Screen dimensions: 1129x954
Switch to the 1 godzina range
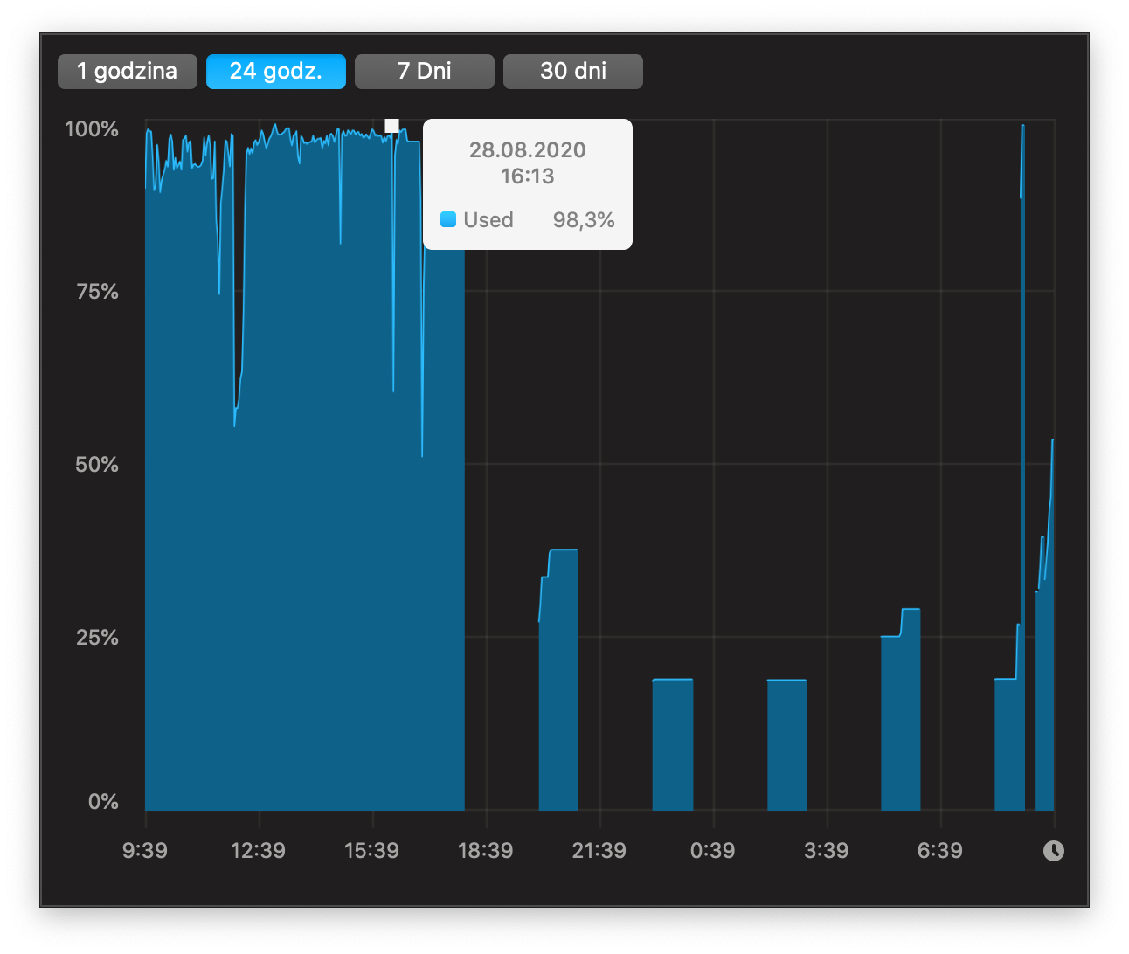(x=128, y=72)
